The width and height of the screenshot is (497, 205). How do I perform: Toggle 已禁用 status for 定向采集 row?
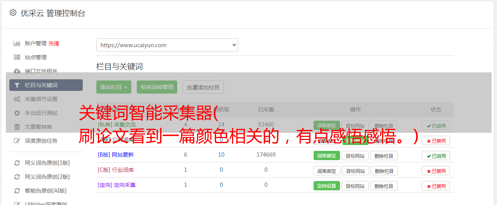[436, 186]
